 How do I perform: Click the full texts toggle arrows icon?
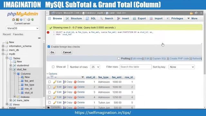(x=52, y=77)
